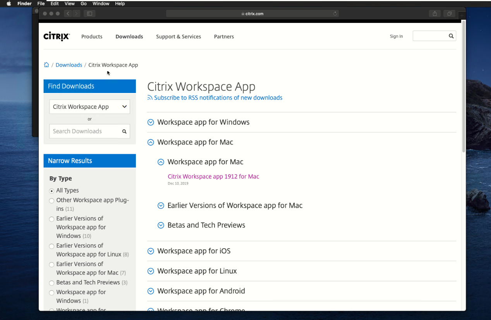Click the Citrix logo

click(57, 36)
